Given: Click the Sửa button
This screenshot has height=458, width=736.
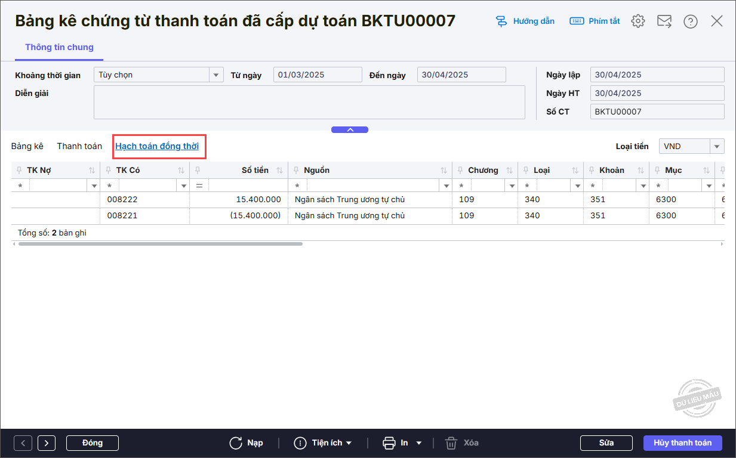Looking at the screenshot, I should pos(606,443).
